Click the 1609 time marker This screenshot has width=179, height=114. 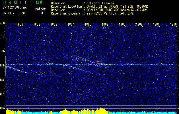click(x=156, y=25)
